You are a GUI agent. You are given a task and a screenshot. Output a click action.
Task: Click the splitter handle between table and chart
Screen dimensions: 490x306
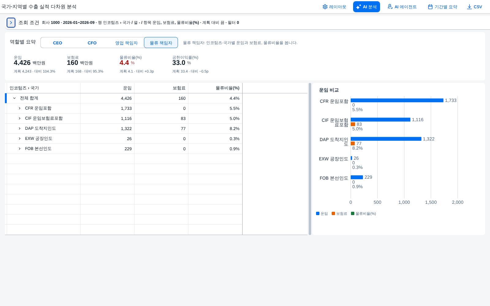tap(310, 159)
